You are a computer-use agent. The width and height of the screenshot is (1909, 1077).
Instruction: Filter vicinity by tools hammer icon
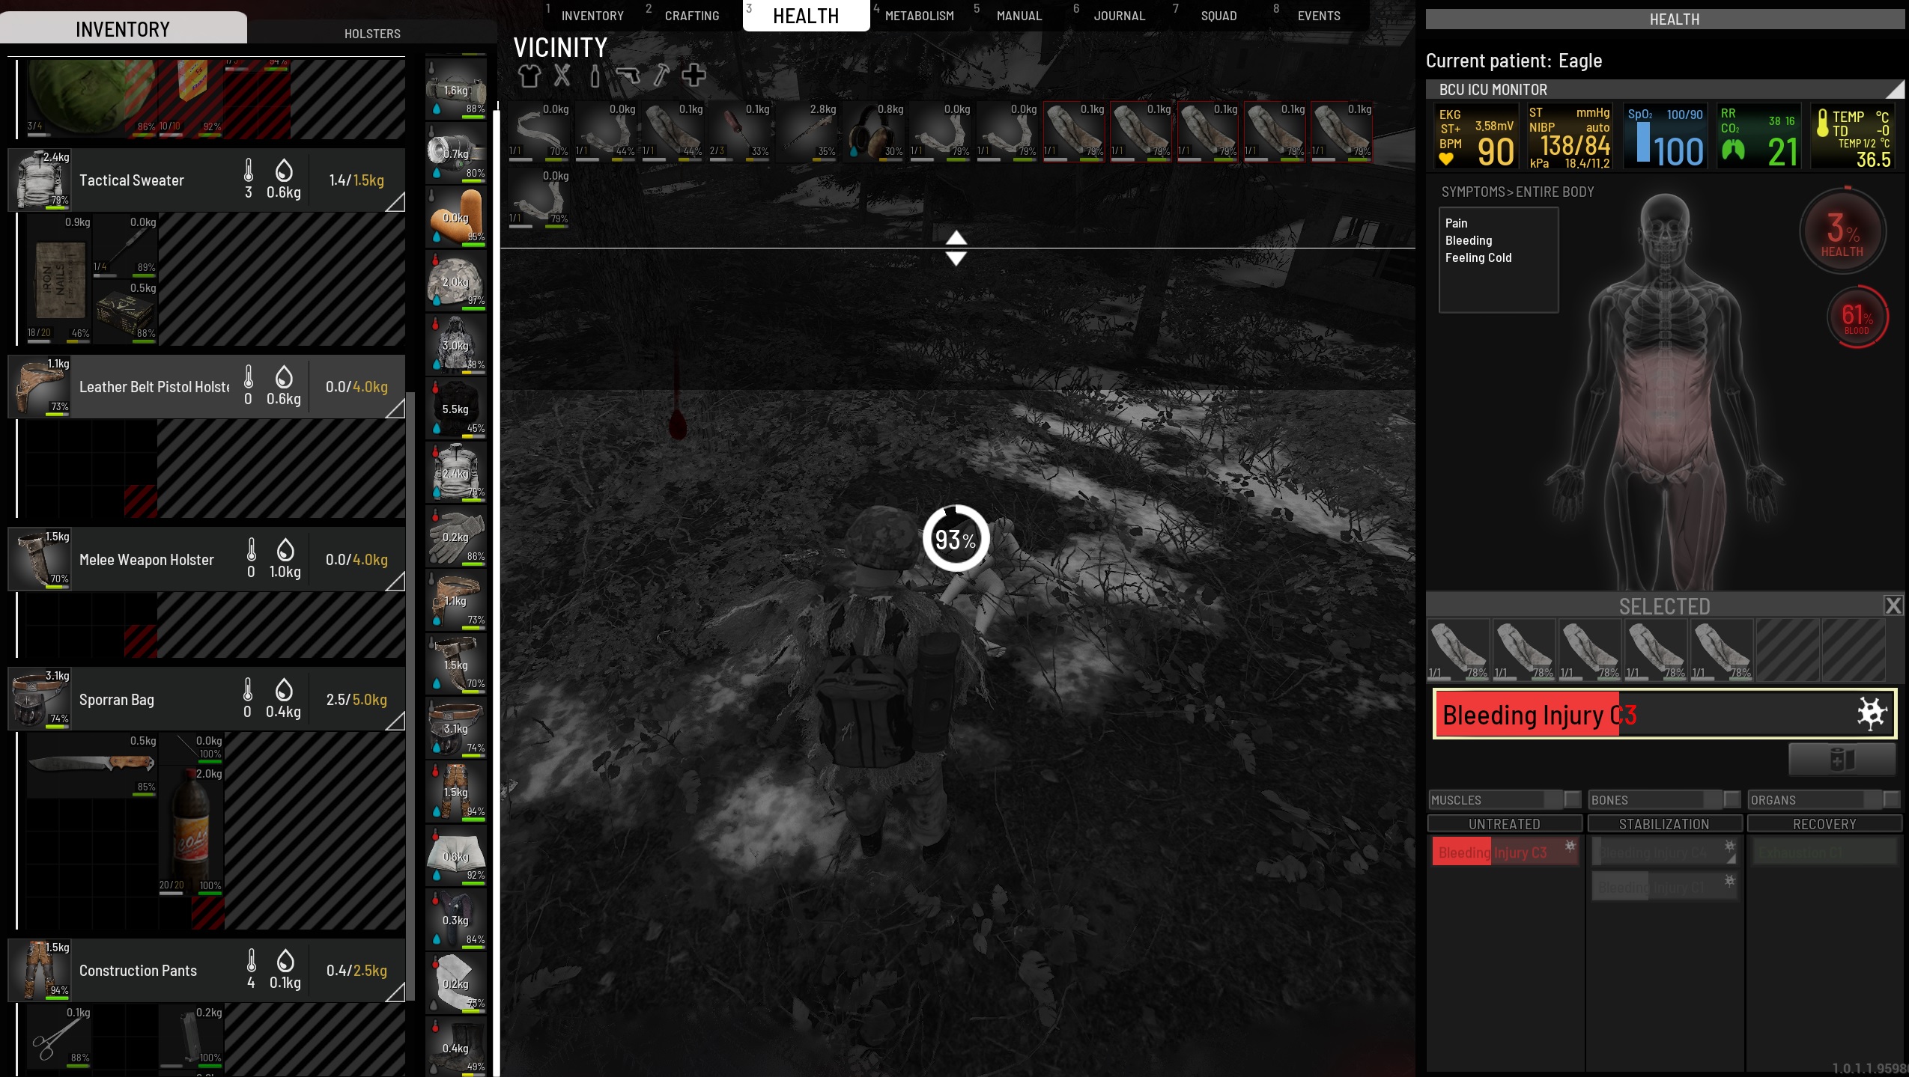point(661,76)
